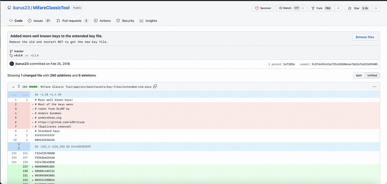Open the Issues tab
The width and height of the screenshot is (387, 184).
coord(39,21)
